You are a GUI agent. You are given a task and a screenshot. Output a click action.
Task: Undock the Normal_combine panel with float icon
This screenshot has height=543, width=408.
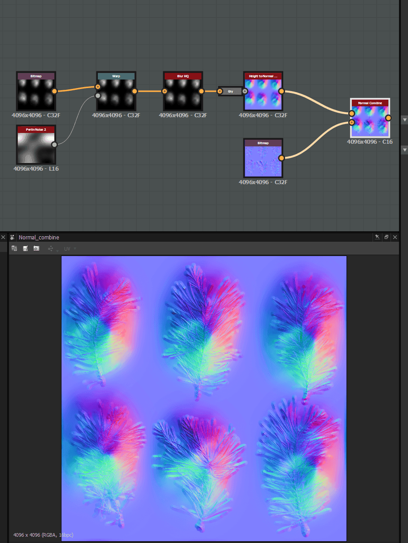click(386, 237)
